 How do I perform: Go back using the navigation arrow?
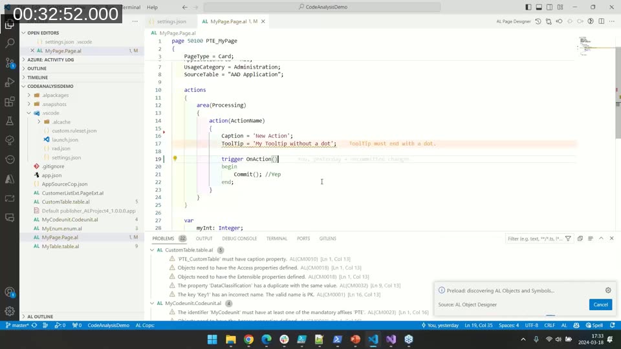pos(185,7)
